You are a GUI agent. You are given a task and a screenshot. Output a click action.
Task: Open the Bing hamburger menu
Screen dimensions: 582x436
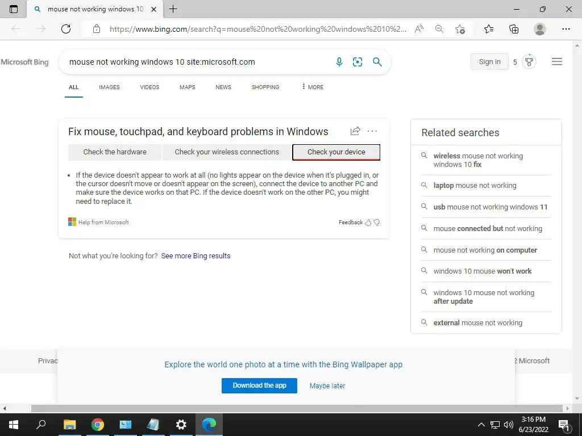tap(557, 61)
